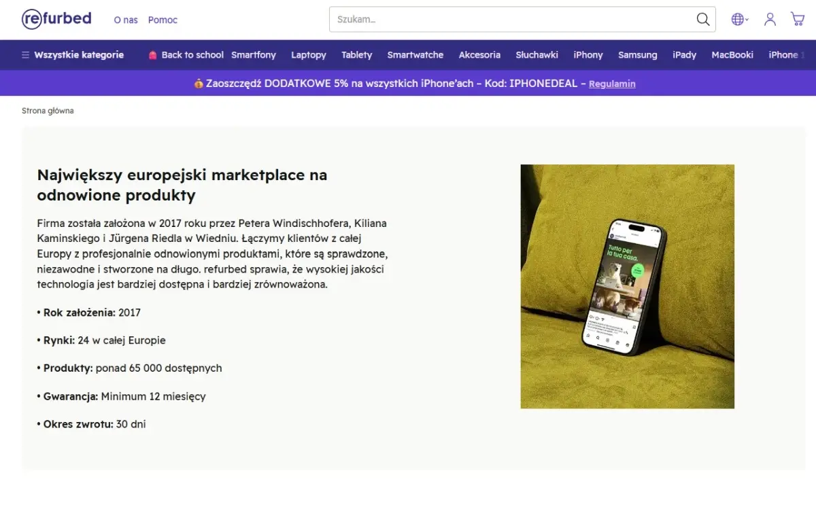Go to Back to school category

[x=186, y=55]
